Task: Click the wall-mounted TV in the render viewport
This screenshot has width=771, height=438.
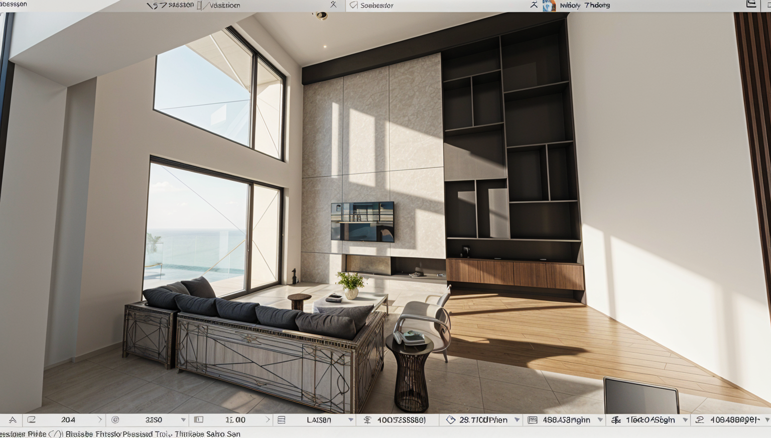Action: (362, 222)
